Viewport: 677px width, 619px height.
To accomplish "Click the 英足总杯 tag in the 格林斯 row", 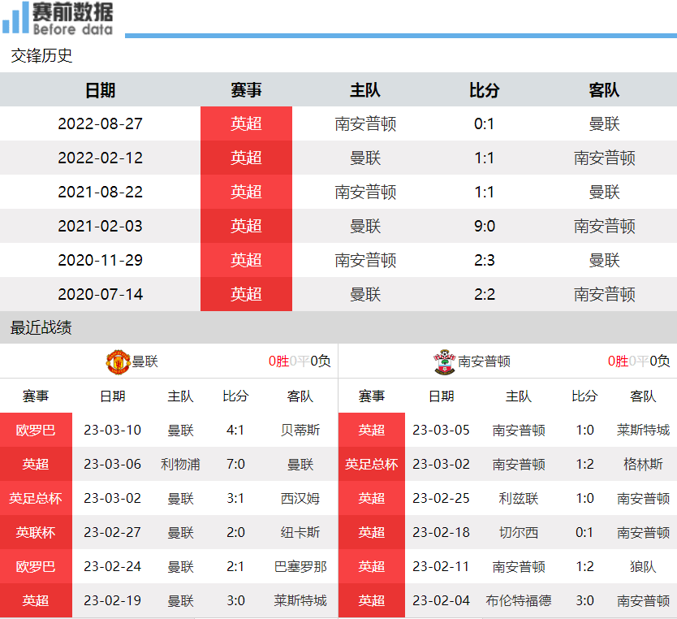I will point(372,464).
